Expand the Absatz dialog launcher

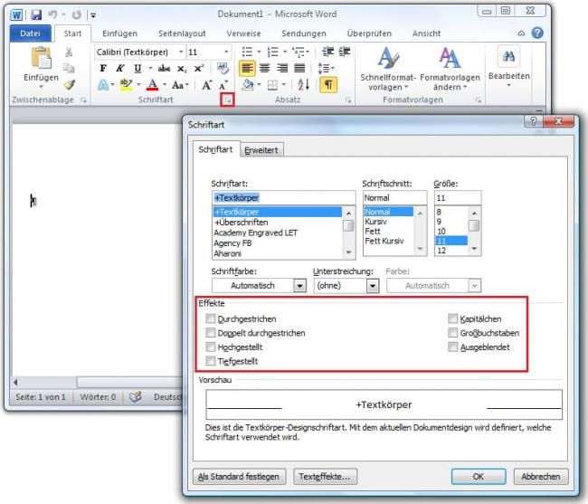(x=348, y=100)
